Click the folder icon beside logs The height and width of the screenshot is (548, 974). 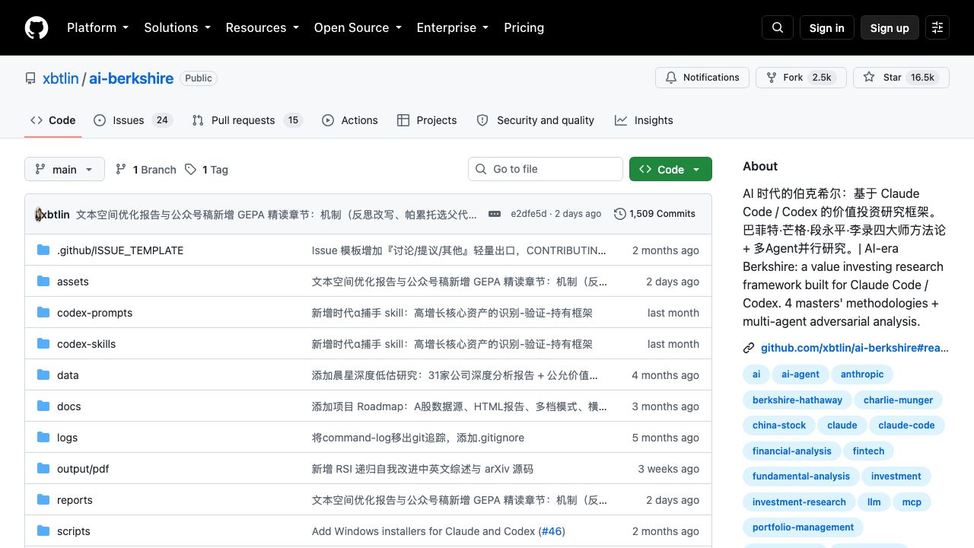click(43, 437)
